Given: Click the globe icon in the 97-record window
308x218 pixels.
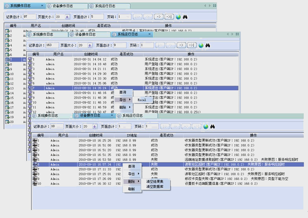Looking at the screenshot, I should pos(178,17).
